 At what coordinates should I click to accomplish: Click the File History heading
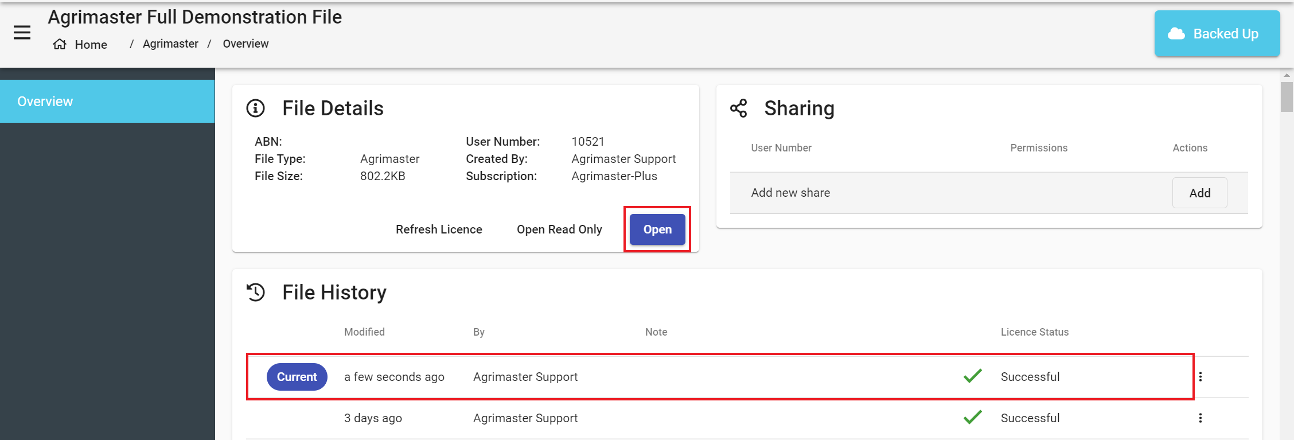point(334,293)
